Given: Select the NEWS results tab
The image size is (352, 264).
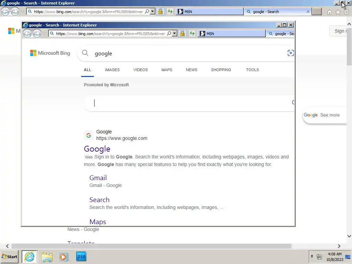Looking at the screenshot, I should click(191, 70).
